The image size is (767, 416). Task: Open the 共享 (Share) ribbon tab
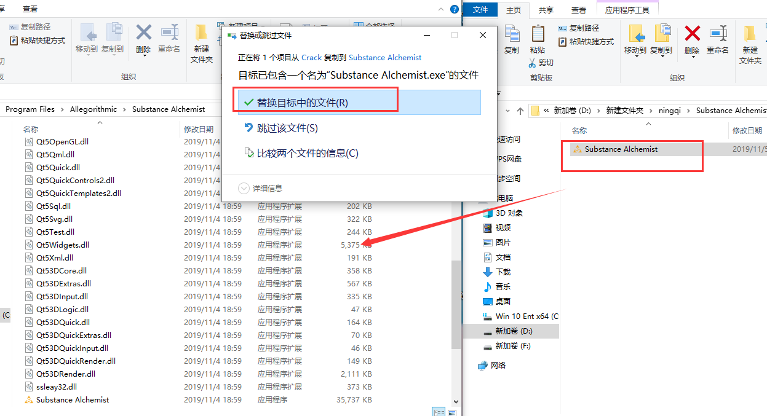[546, 10]
